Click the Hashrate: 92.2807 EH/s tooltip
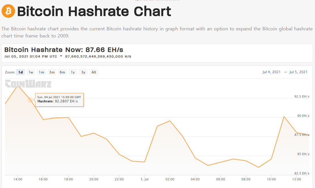This screenshot has height=188, width=315. 59,100
